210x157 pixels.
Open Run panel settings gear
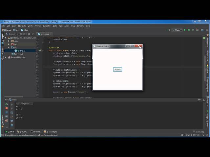[199, 100]
